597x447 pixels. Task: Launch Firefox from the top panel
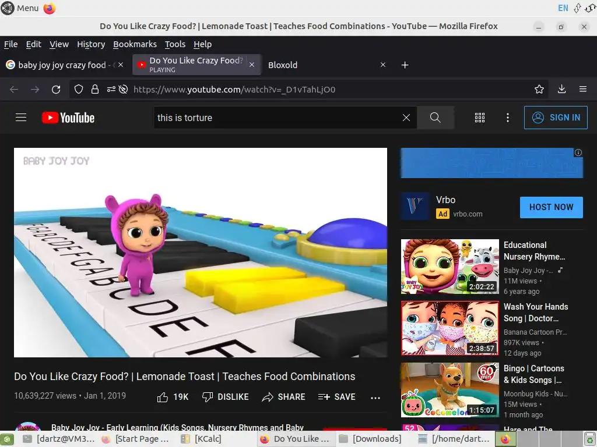point(50,8)
